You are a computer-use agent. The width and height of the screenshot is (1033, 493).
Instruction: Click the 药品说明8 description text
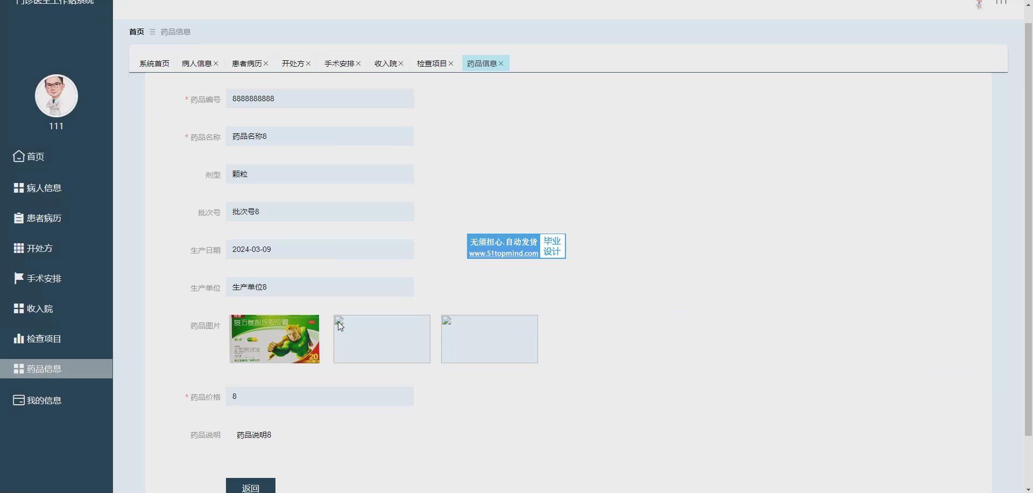254,435
